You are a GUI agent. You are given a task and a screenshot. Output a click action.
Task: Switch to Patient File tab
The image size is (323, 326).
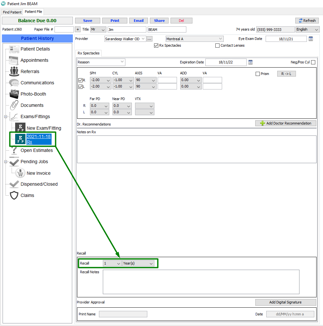click(33, 12)
